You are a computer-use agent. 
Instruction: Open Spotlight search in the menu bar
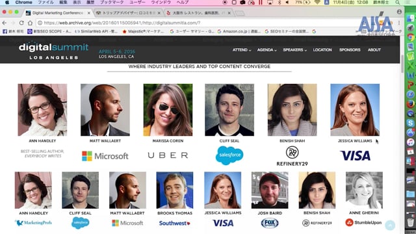coord(397,3)
